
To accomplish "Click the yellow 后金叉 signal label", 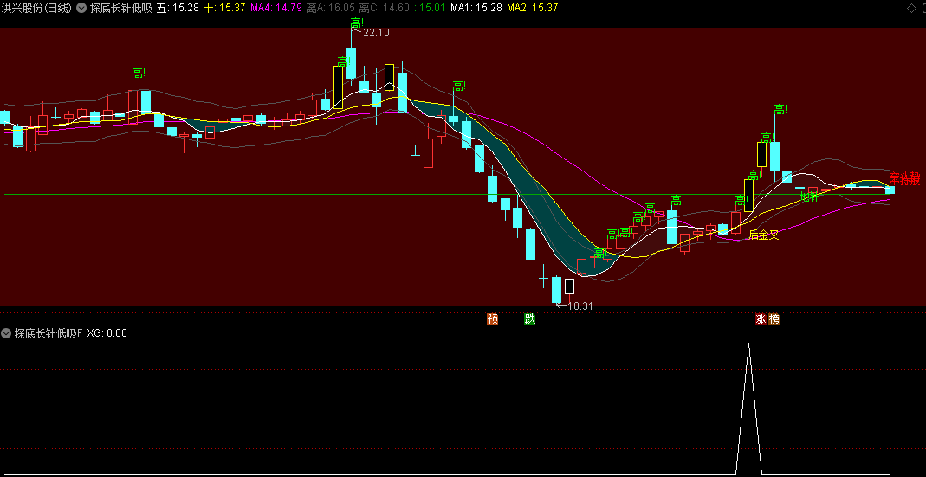I will (764, 235).
